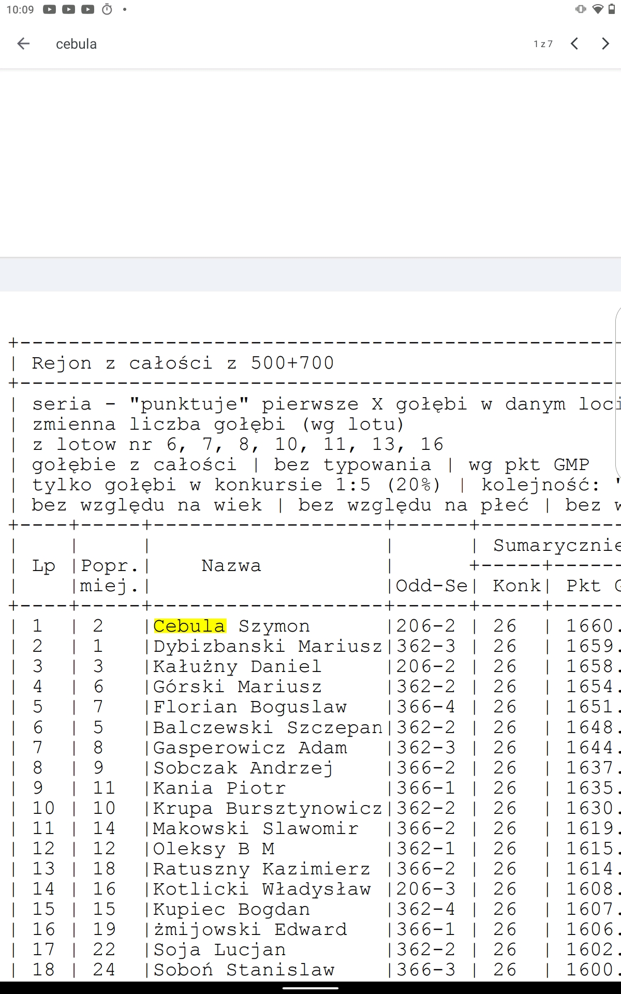The height and width of the screenshot is (994, 621).
Task: Tap the "1 z 7" match counter
Action: [543, 45]
